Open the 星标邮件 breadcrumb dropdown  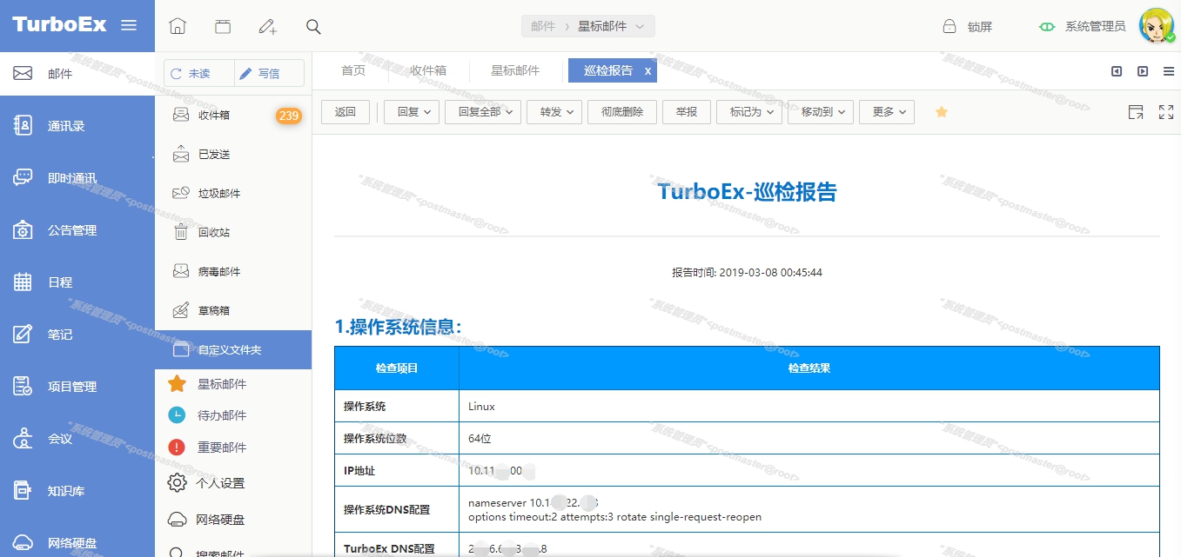click(x=610, y=26)
